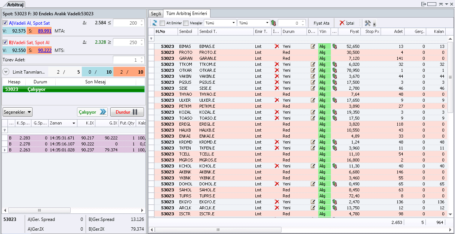The width and height of the screenshot is (455, 234).
Task: Click the İptal button
Action: pos(347,23)
